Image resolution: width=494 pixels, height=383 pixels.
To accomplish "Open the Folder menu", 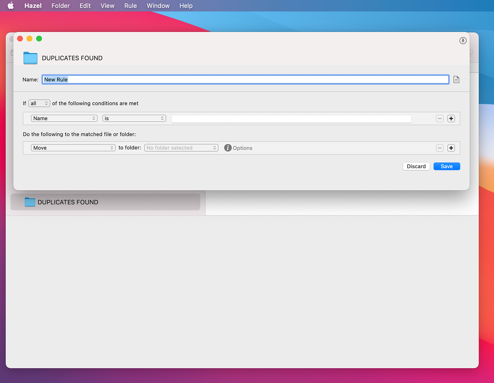I will pos(61,6).
